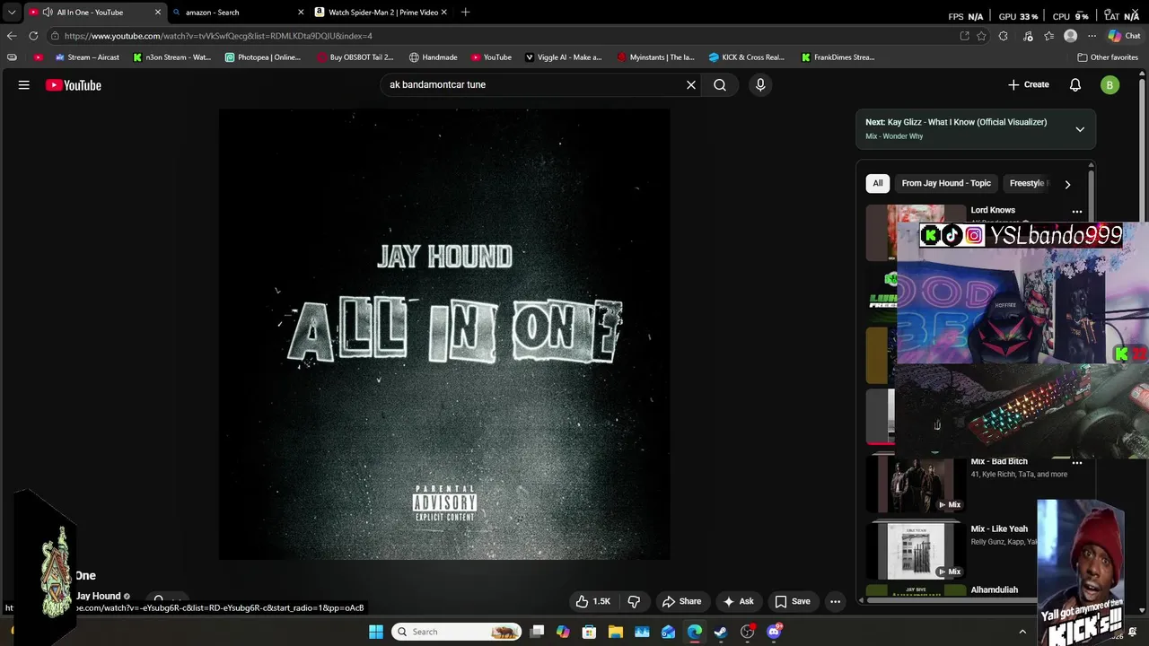The height and width of the screenshot is (646, 1149).
Task: Open File Explorer from the taskbar
Action: point(616,632)
